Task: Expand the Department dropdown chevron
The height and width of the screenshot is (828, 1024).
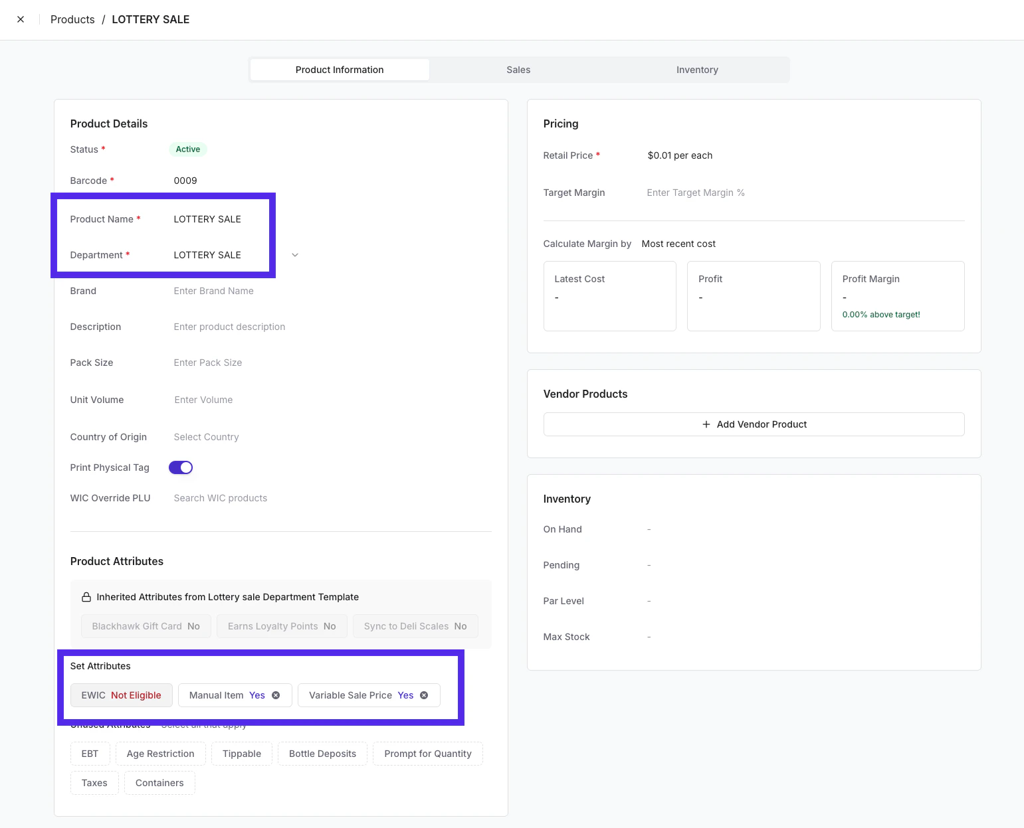Action: (295, 255)
